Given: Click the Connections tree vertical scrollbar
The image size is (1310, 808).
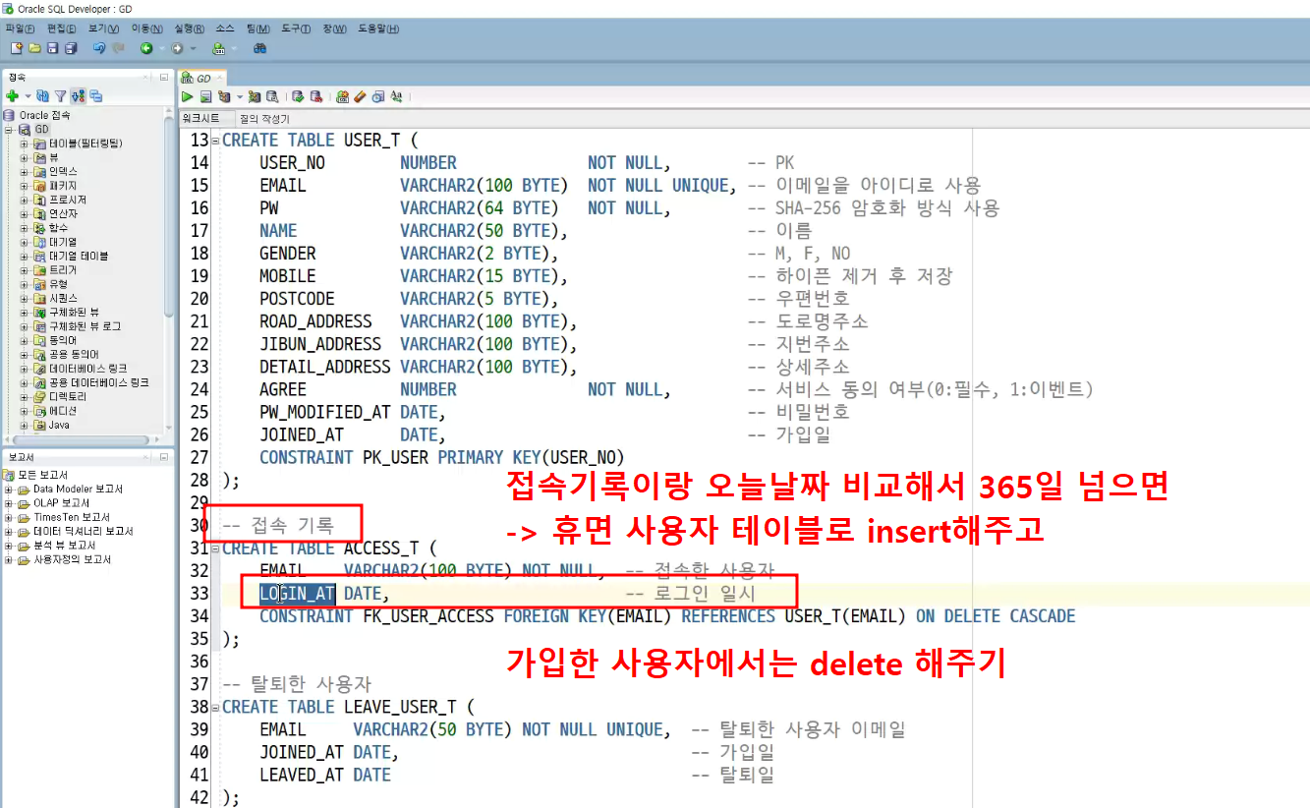Looking at the screenshot, I should coord(170,216).
